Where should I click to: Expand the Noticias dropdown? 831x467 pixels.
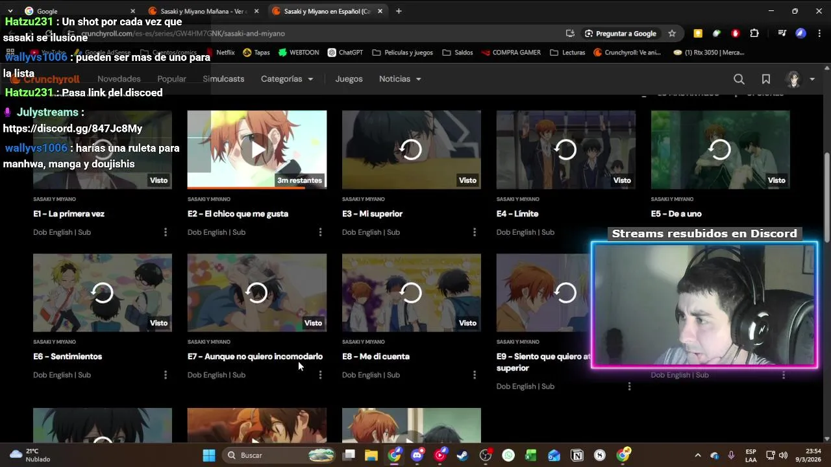coord(400,78)
